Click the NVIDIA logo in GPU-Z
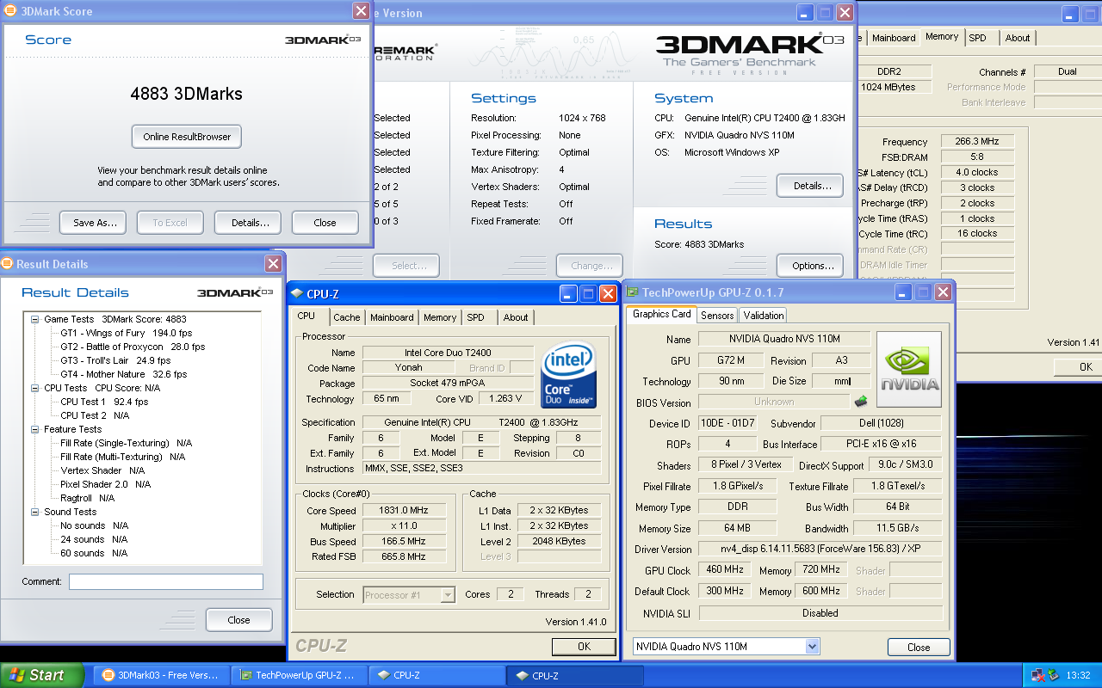The width and height of the screenshot is (1102, 688). coord(909,371)
